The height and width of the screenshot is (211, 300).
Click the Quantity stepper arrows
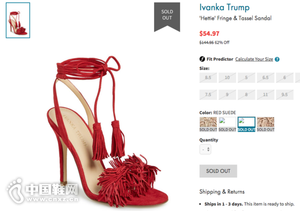[208, 149]
